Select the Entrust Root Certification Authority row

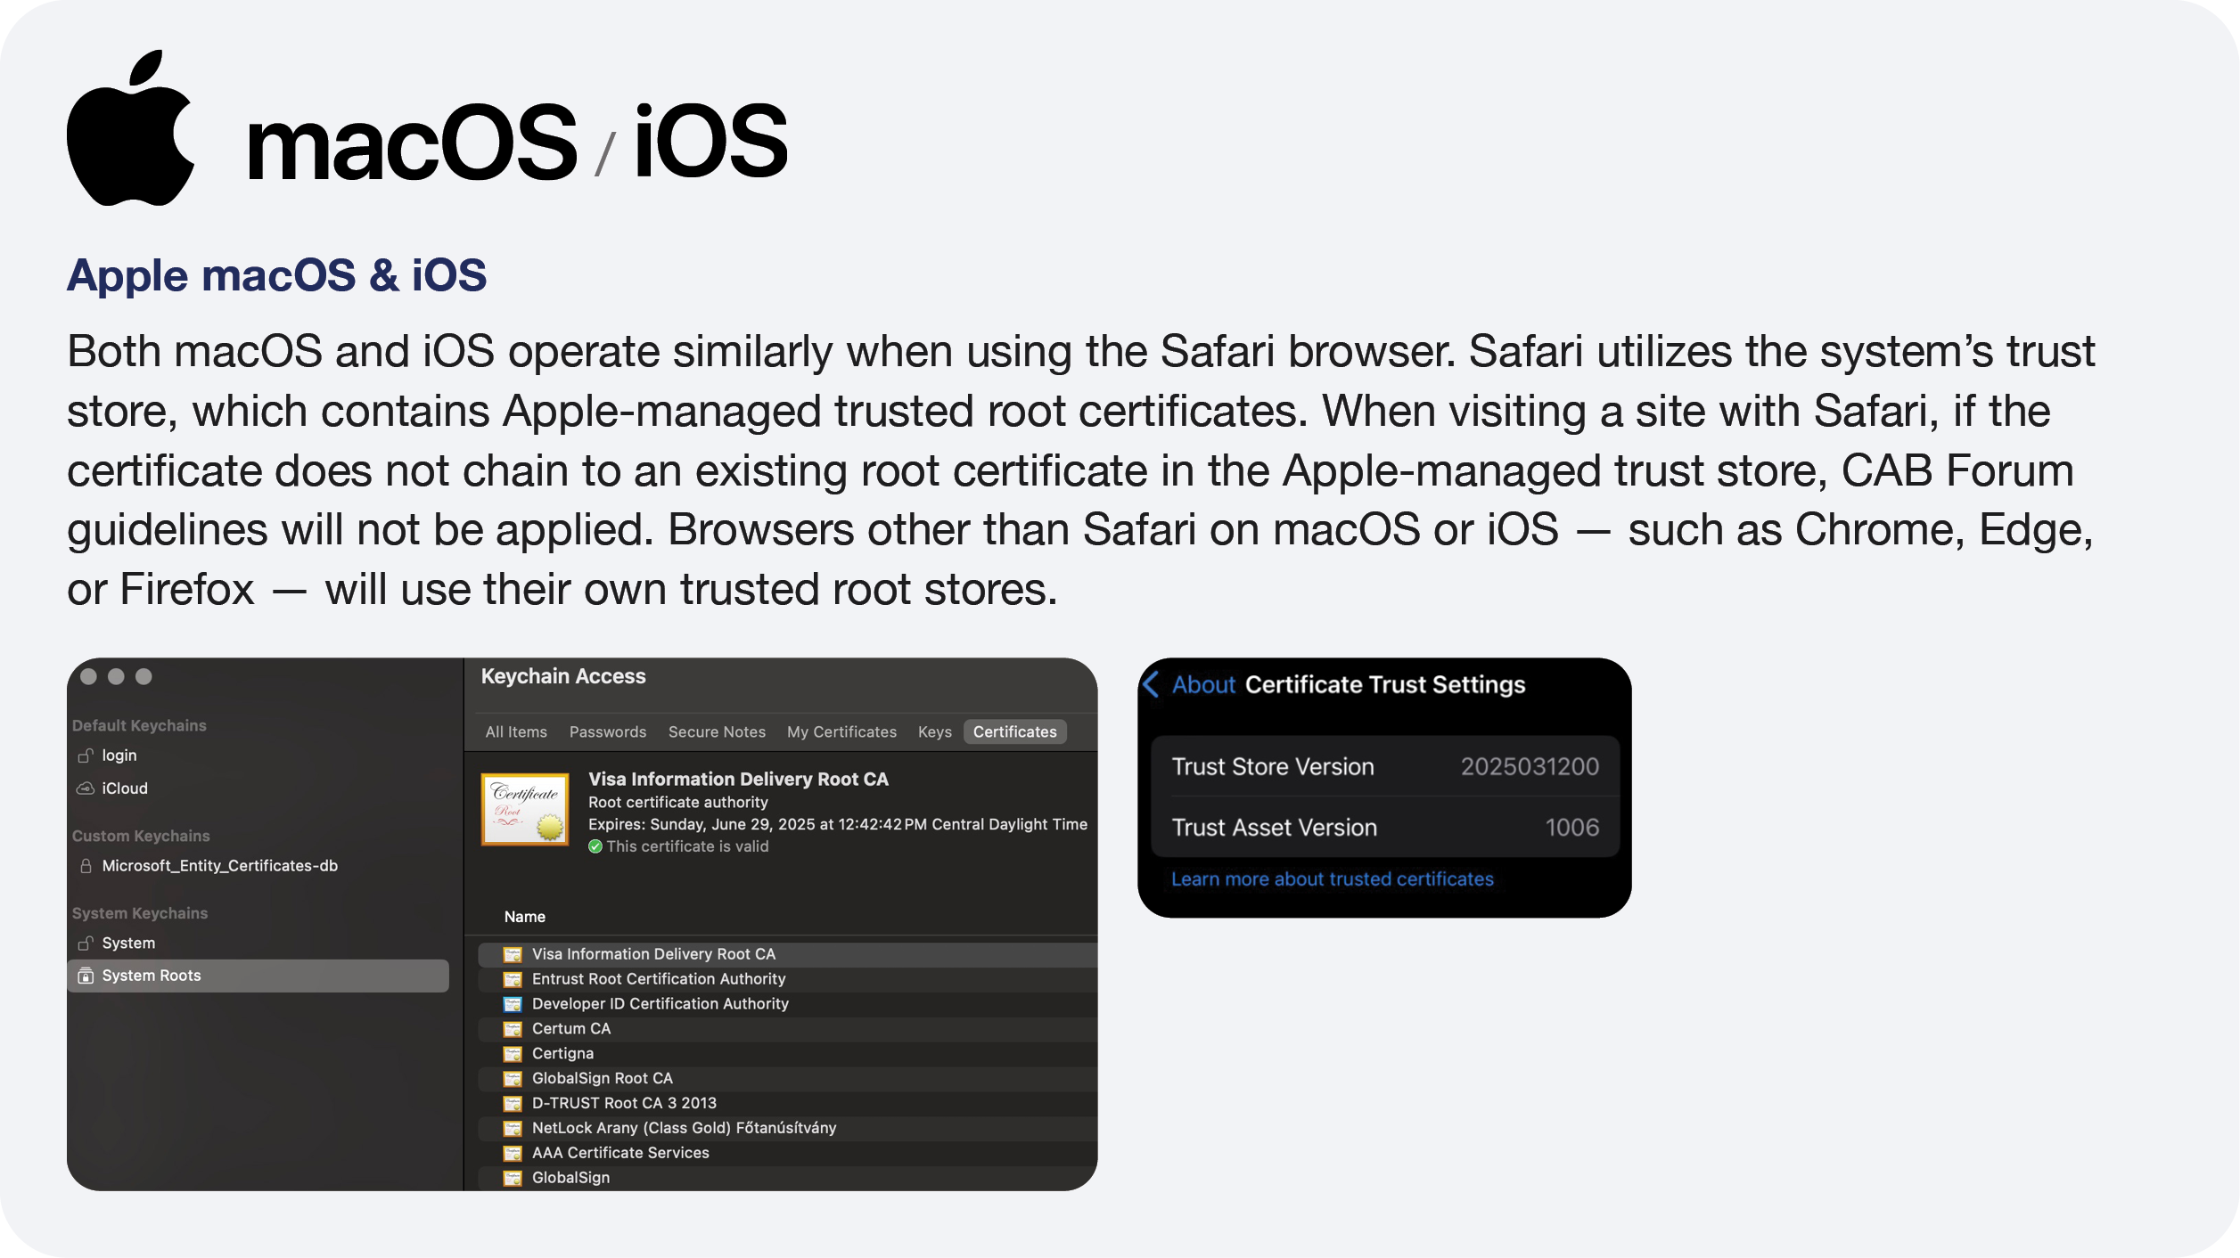coord(787,979)
